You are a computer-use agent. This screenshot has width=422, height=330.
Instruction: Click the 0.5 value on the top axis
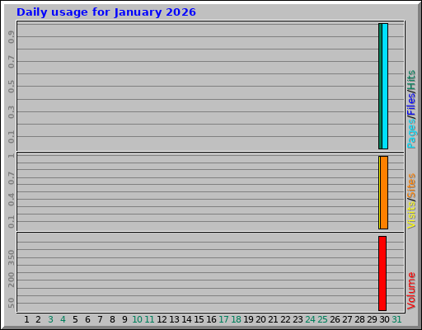tap(12, 87)
